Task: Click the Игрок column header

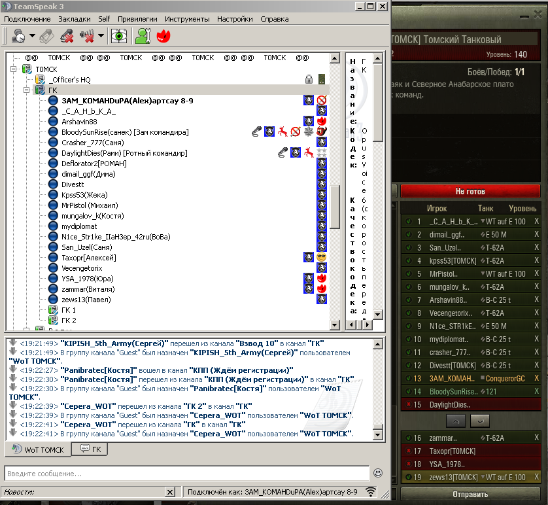Action: click(x=437, y=208)
